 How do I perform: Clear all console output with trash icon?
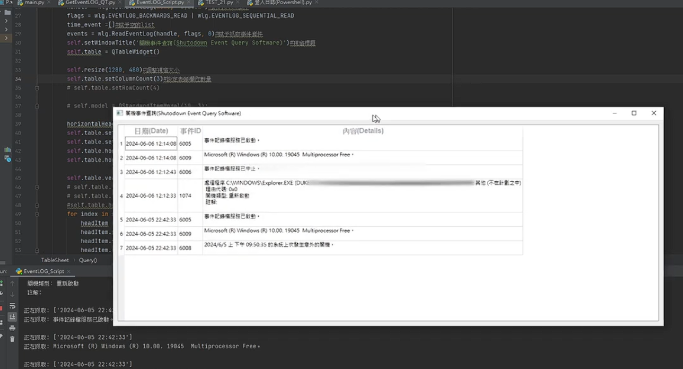click(x=12, y=339)
